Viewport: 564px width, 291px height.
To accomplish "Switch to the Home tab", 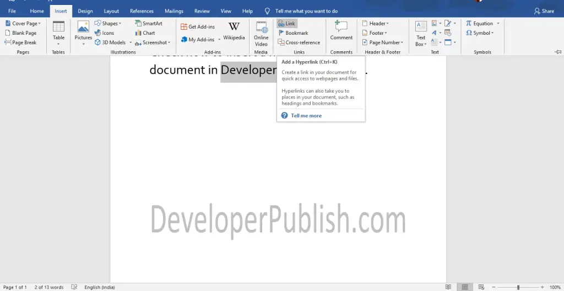I will pyautogui.click(x=37, y=11).
